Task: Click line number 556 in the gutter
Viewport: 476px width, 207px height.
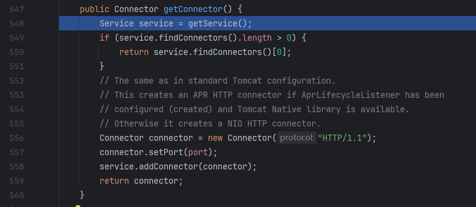Action: [16, 138]
